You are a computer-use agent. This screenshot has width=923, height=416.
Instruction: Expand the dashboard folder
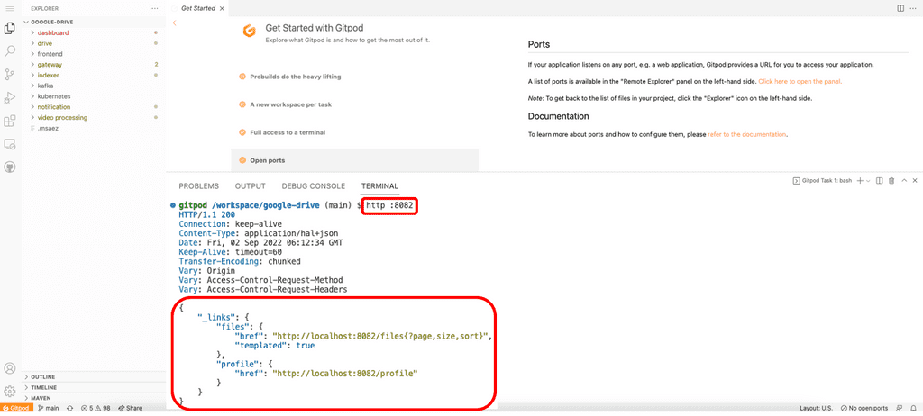coord(52,33)
